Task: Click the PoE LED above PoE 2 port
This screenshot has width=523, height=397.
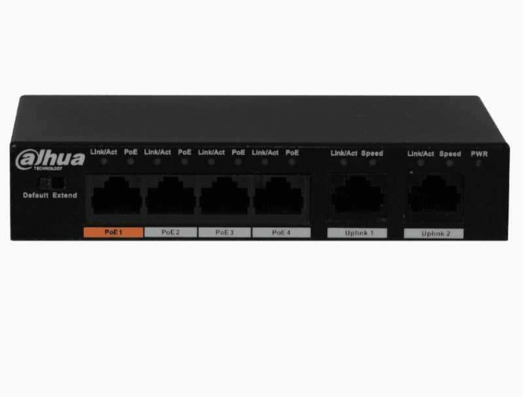Action: click(184, 162)
